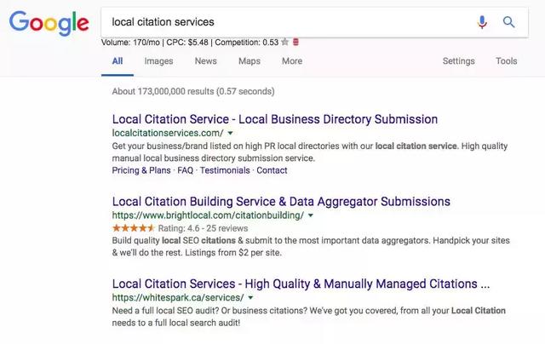This screenshot has height=344, width=545.
Task: Expand the whitespark.ca URL dropdown arrow
Action: [x=251, y=298]
